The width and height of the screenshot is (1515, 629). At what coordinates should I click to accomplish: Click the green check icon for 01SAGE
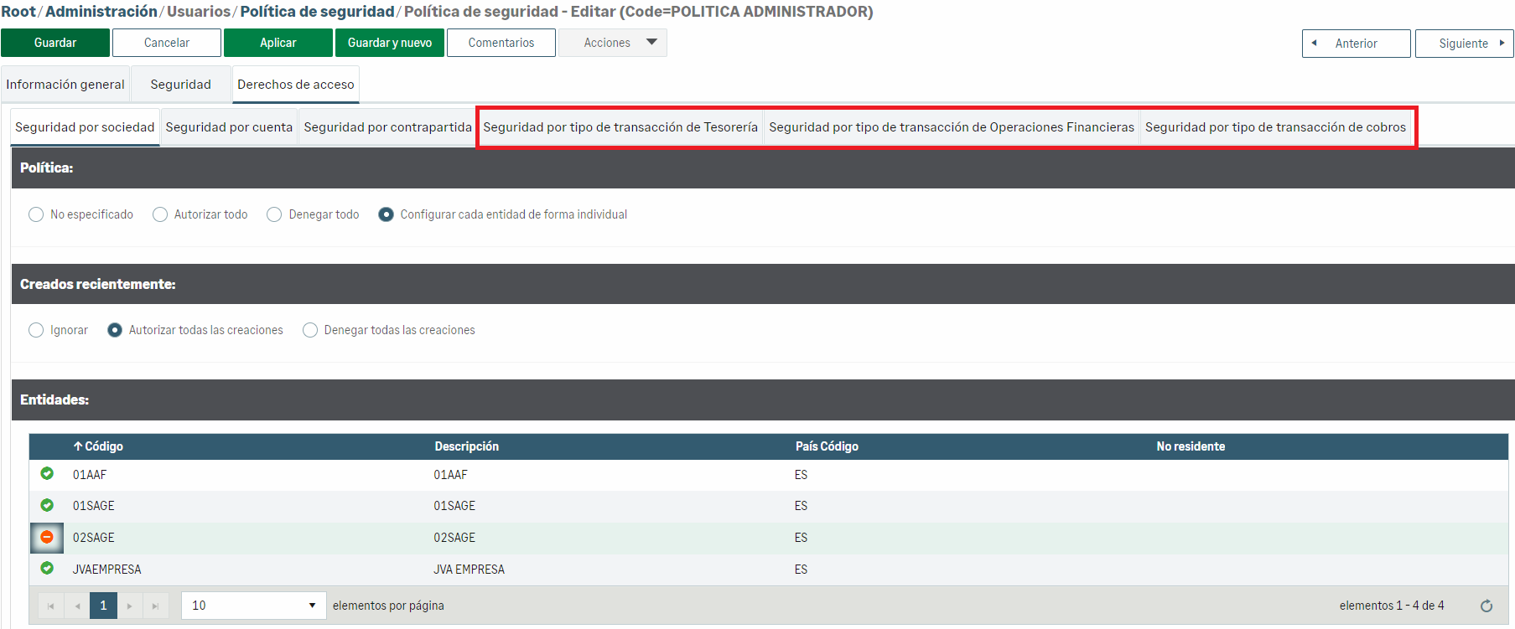pos(47,505)
